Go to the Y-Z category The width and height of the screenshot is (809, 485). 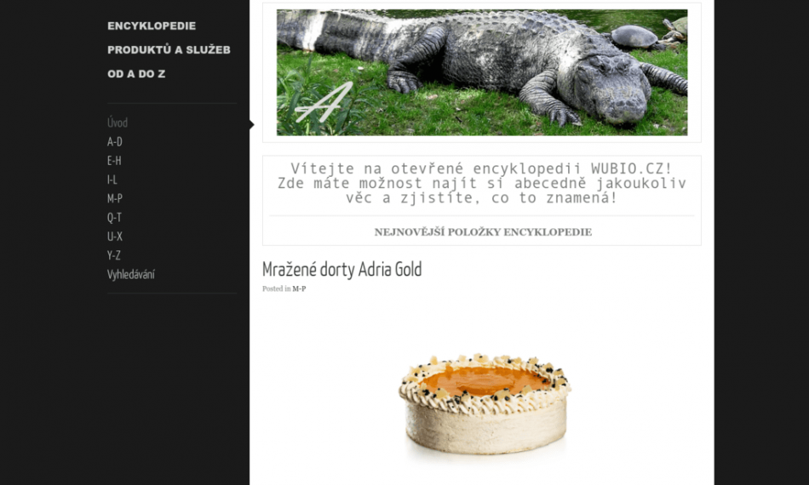point(113,255)
